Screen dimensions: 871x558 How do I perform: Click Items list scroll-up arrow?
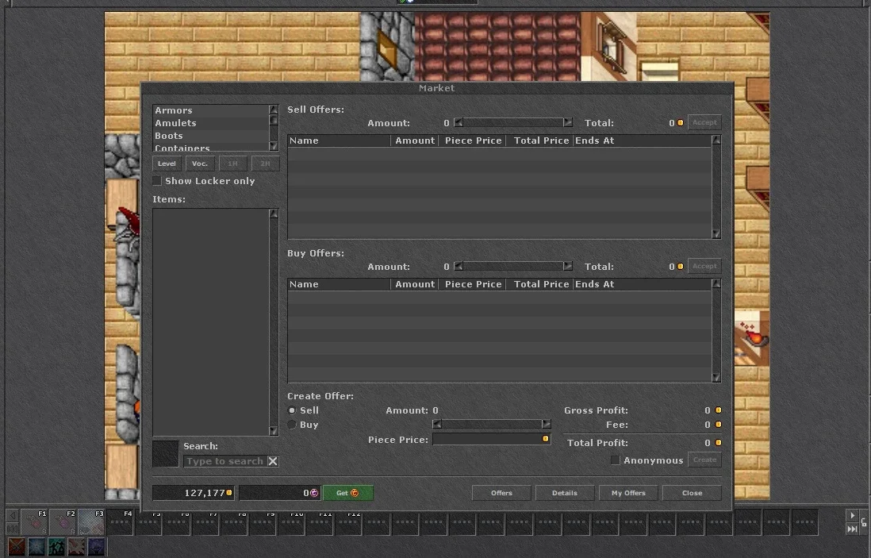(x=274, y=214)
